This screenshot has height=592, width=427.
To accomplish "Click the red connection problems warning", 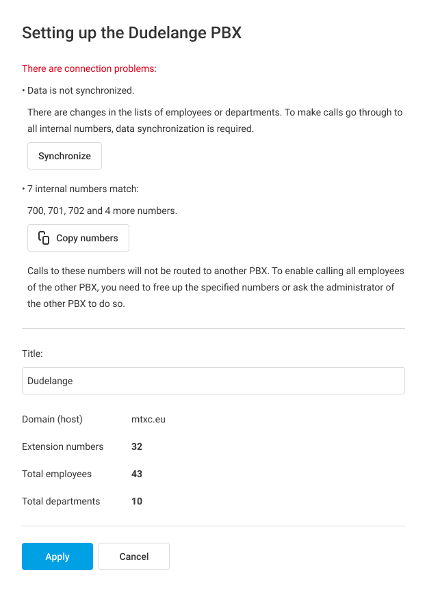I will tap(89, 68).
